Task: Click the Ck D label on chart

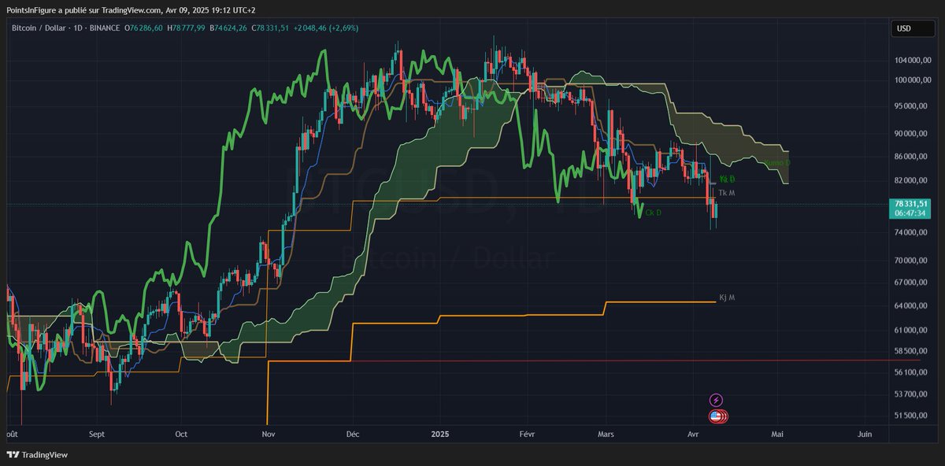Action: 654,213
